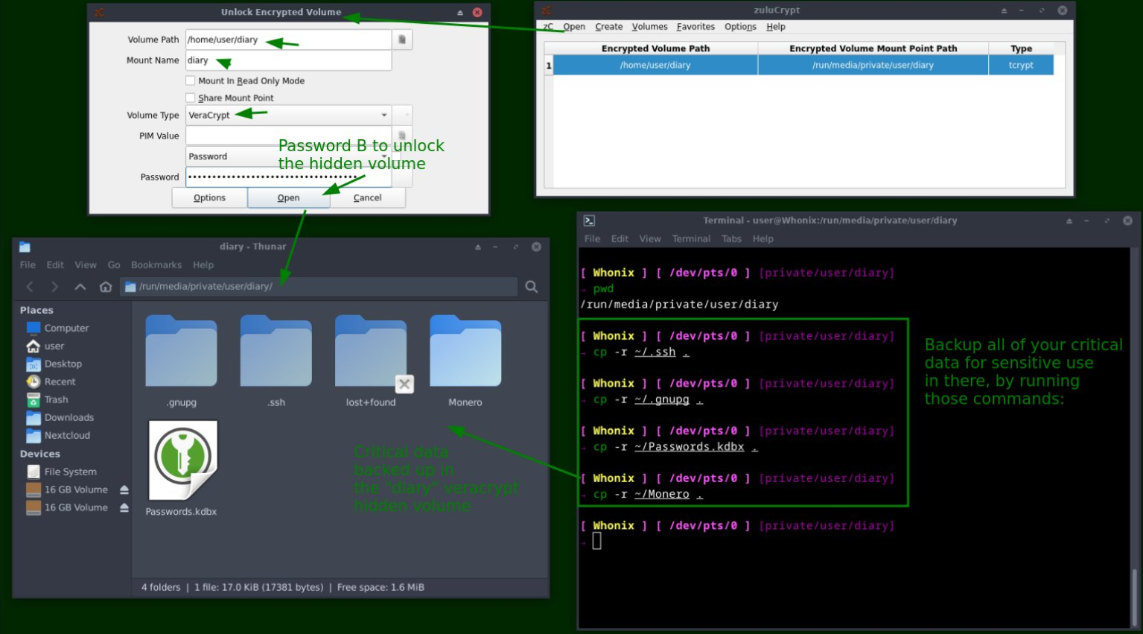Open Thunar File menu
The image size is (1143, 634).
click(28, 265)
